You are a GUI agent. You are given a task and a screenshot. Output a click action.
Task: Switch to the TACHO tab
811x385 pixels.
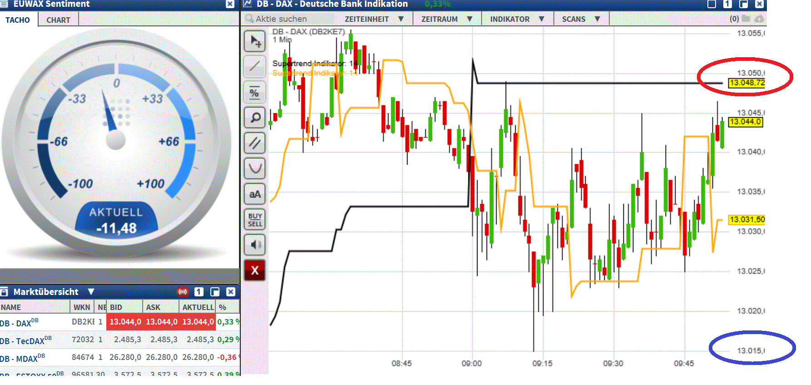[x=18, y=20]
